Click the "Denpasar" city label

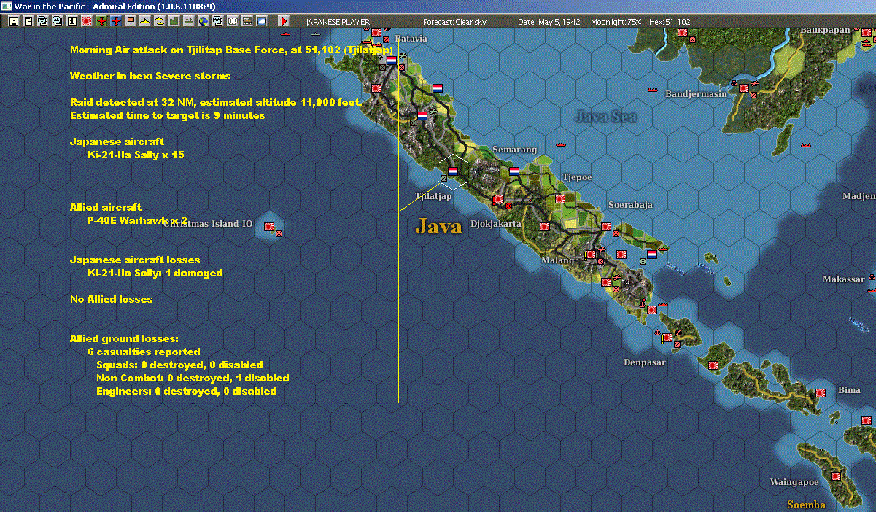pyautogui.click(x=645, y=362)
